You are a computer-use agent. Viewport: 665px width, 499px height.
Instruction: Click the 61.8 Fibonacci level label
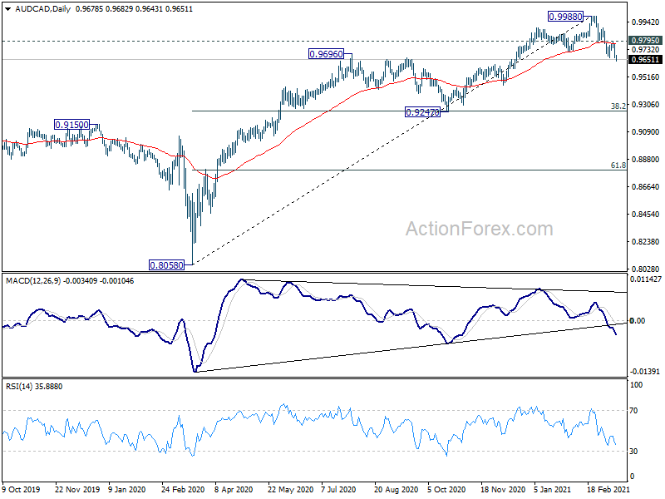[618, 166]
